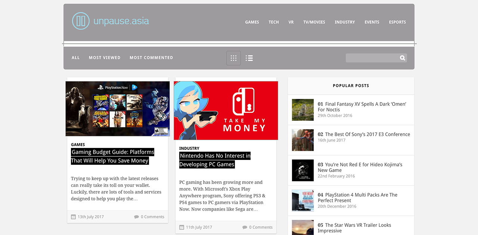Image resolution: width=478 pixels, height=235 pixels.
Task: Open the PlayStation Now article thumbnail
Action: point(118,109)
